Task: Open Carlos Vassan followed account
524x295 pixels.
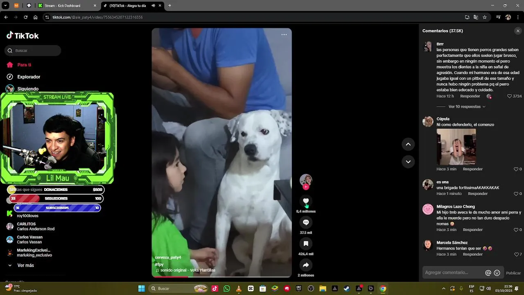Action: pyautogui.click(x=25, y=240)
